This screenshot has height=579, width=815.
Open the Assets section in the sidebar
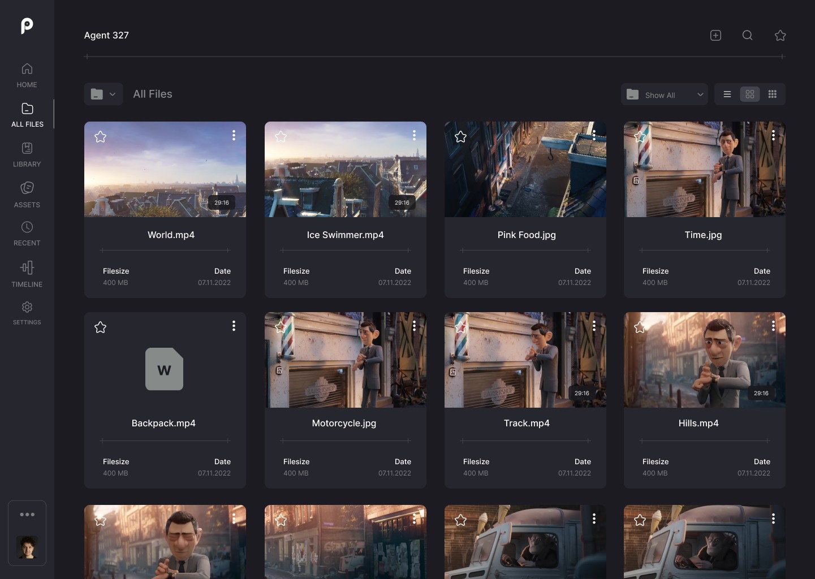27,194
